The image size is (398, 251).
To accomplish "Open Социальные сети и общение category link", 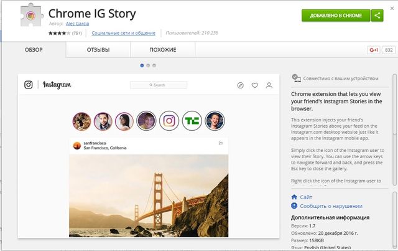I will point(123,33).
